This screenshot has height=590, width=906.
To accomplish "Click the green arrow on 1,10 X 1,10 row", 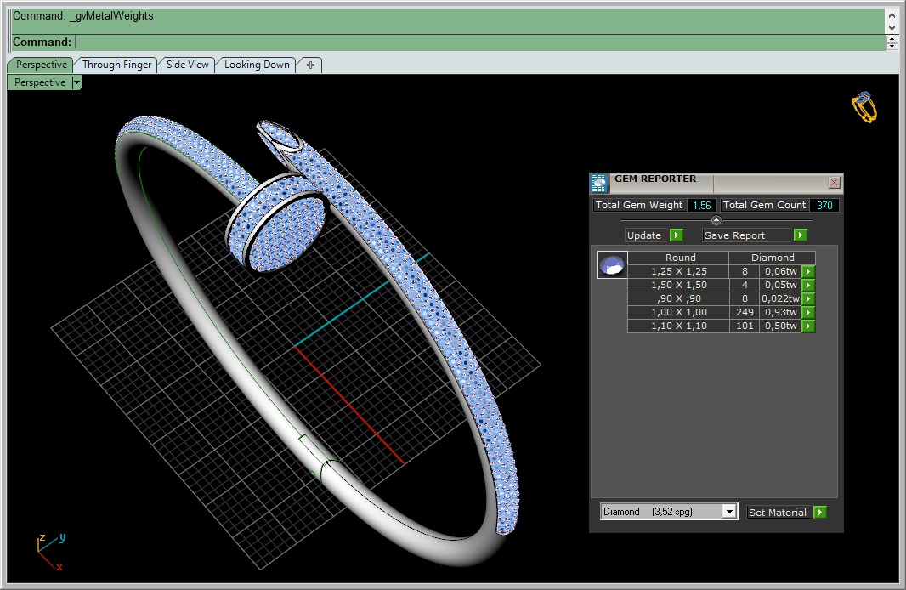I will [x=808, y=326].
